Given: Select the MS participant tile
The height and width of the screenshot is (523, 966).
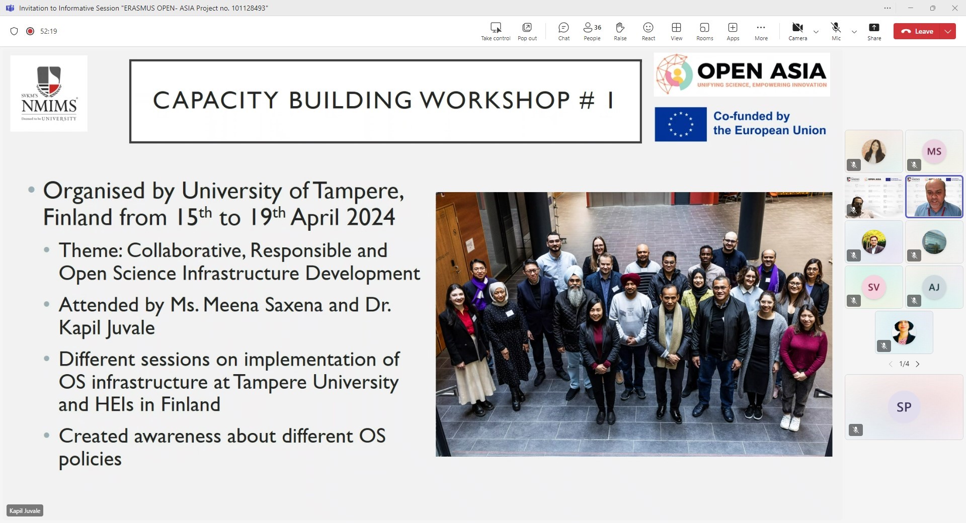Looking at the screenshot, I should point(934,151).
